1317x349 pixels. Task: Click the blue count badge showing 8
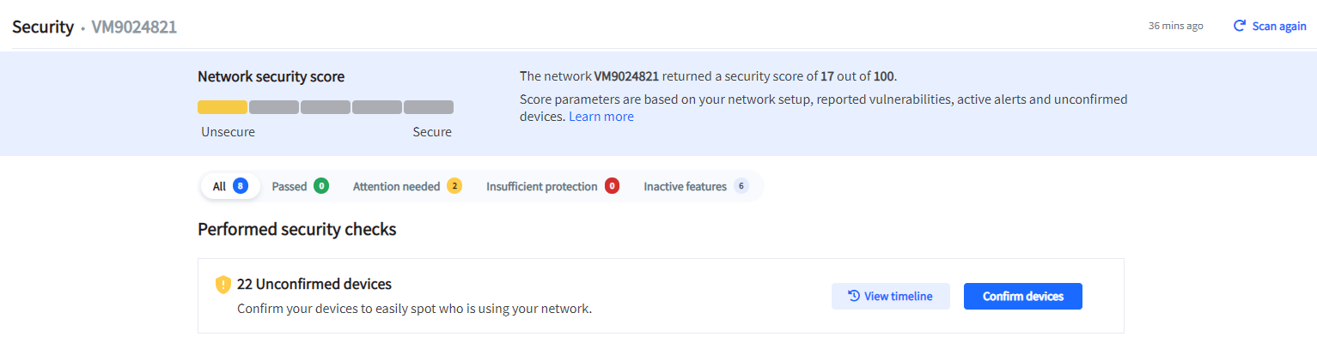(x=241, y=186)
